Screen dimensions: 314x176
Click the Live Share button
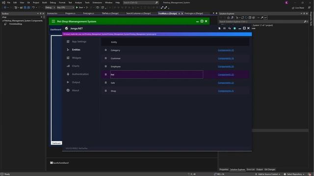[x=298, y=8]
